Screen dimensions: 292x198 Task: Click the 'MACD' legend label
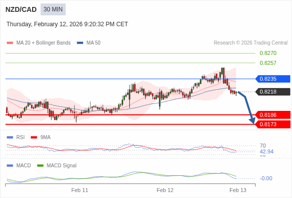coord(24,166)
